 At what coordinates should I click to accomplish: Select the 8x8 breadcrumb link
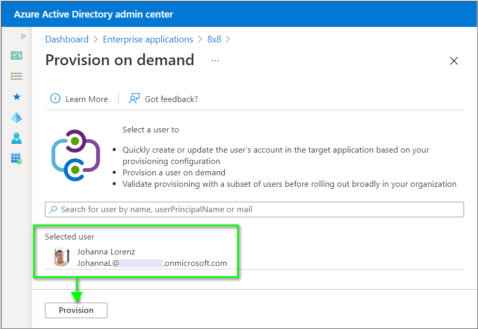click(214, 39)
